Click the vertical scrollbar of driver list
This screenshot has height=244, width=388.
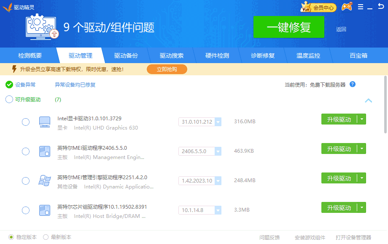coord(385,105)
